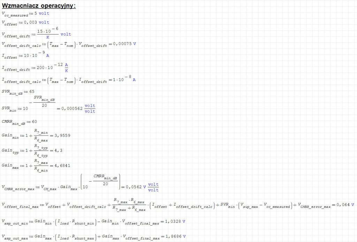This screenshot has width=357, height=242.
Task: Select the Voffset_drift fraction definition
Action: pyautogui.click(x=36, y=34)
